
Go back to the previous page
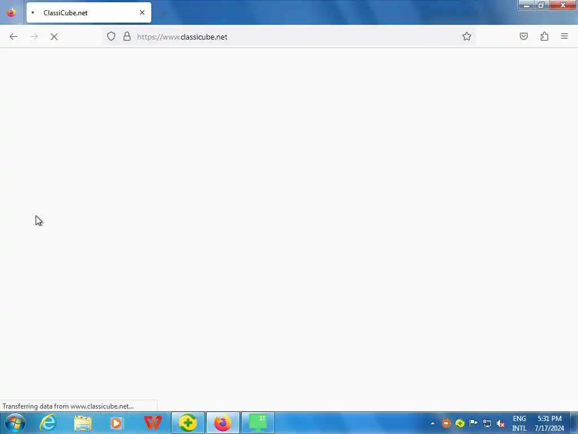(14, 37)
